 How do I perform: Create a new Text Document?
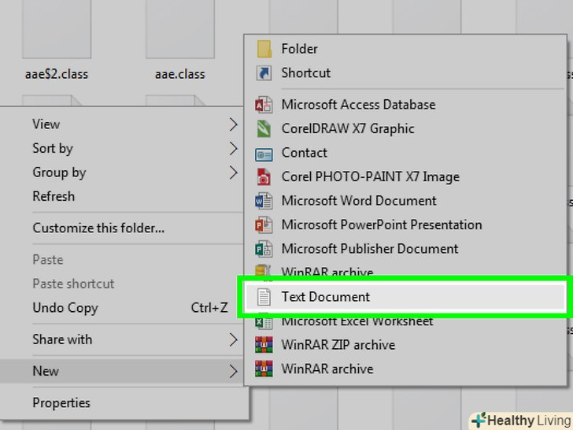(x=405, y=297)
